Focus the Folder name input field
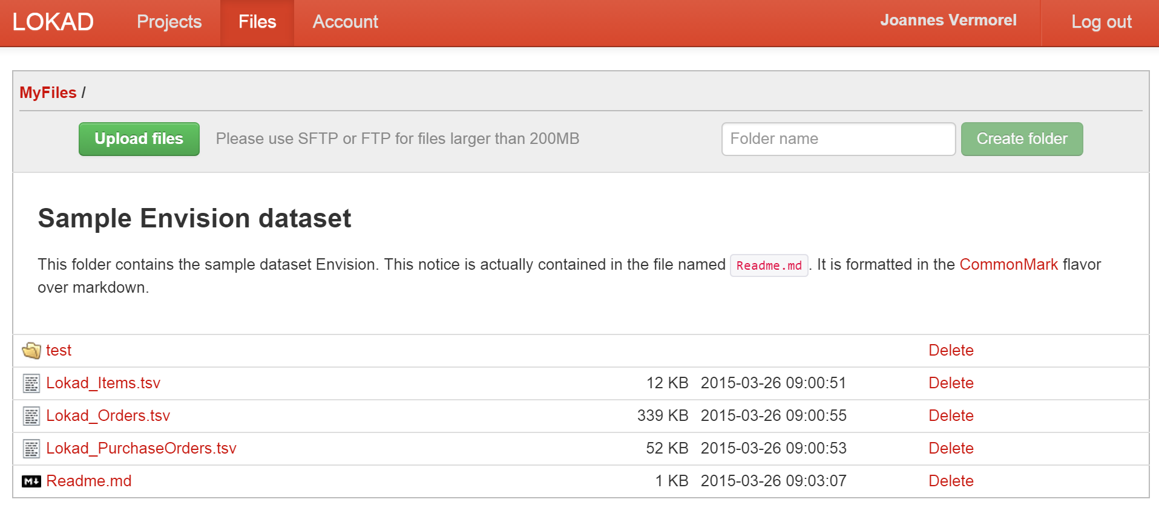 [x=838, y=139]
